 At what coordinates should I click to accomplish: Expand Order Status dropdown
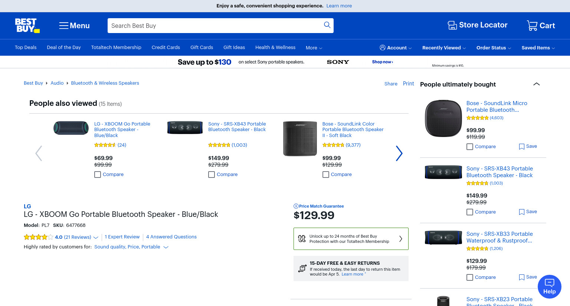tap(494, 48)
